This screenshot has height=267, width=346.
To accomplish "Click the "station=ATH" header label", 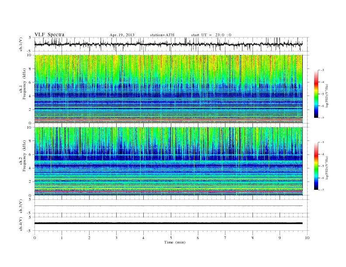I will pyautogui.click(x=162, y=35).
